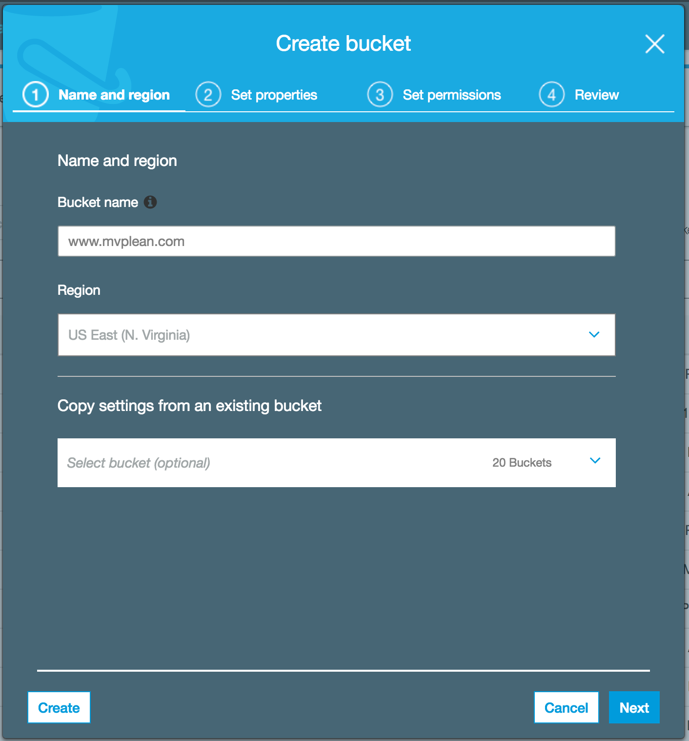Switch to the Set properties step
The image size is (689, 741).
click(274, 95)
